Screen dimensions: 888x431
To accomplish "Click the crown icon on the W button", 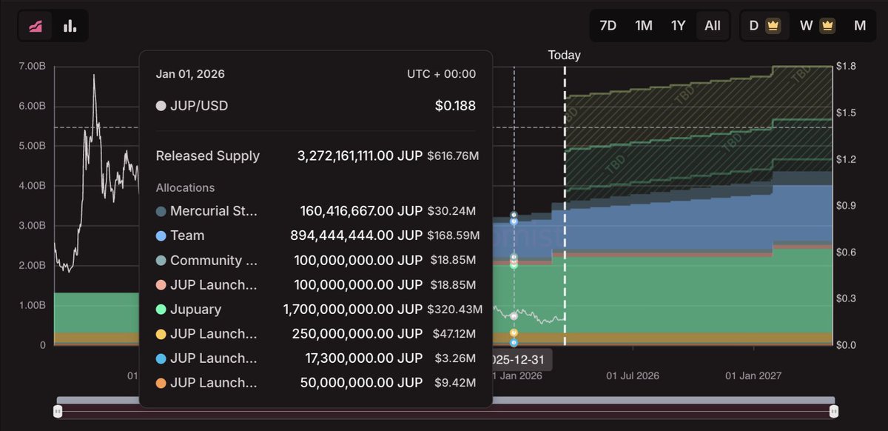I will point(827,25).
